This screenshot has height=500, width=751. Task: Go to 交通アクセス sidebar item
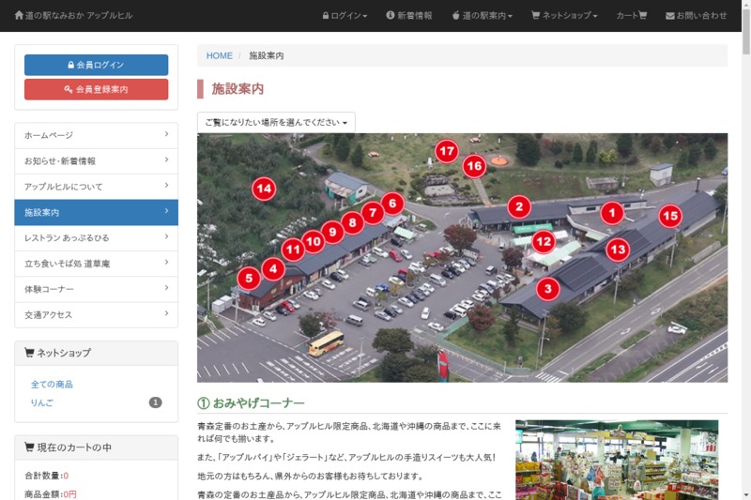click(x=96, y=315)
